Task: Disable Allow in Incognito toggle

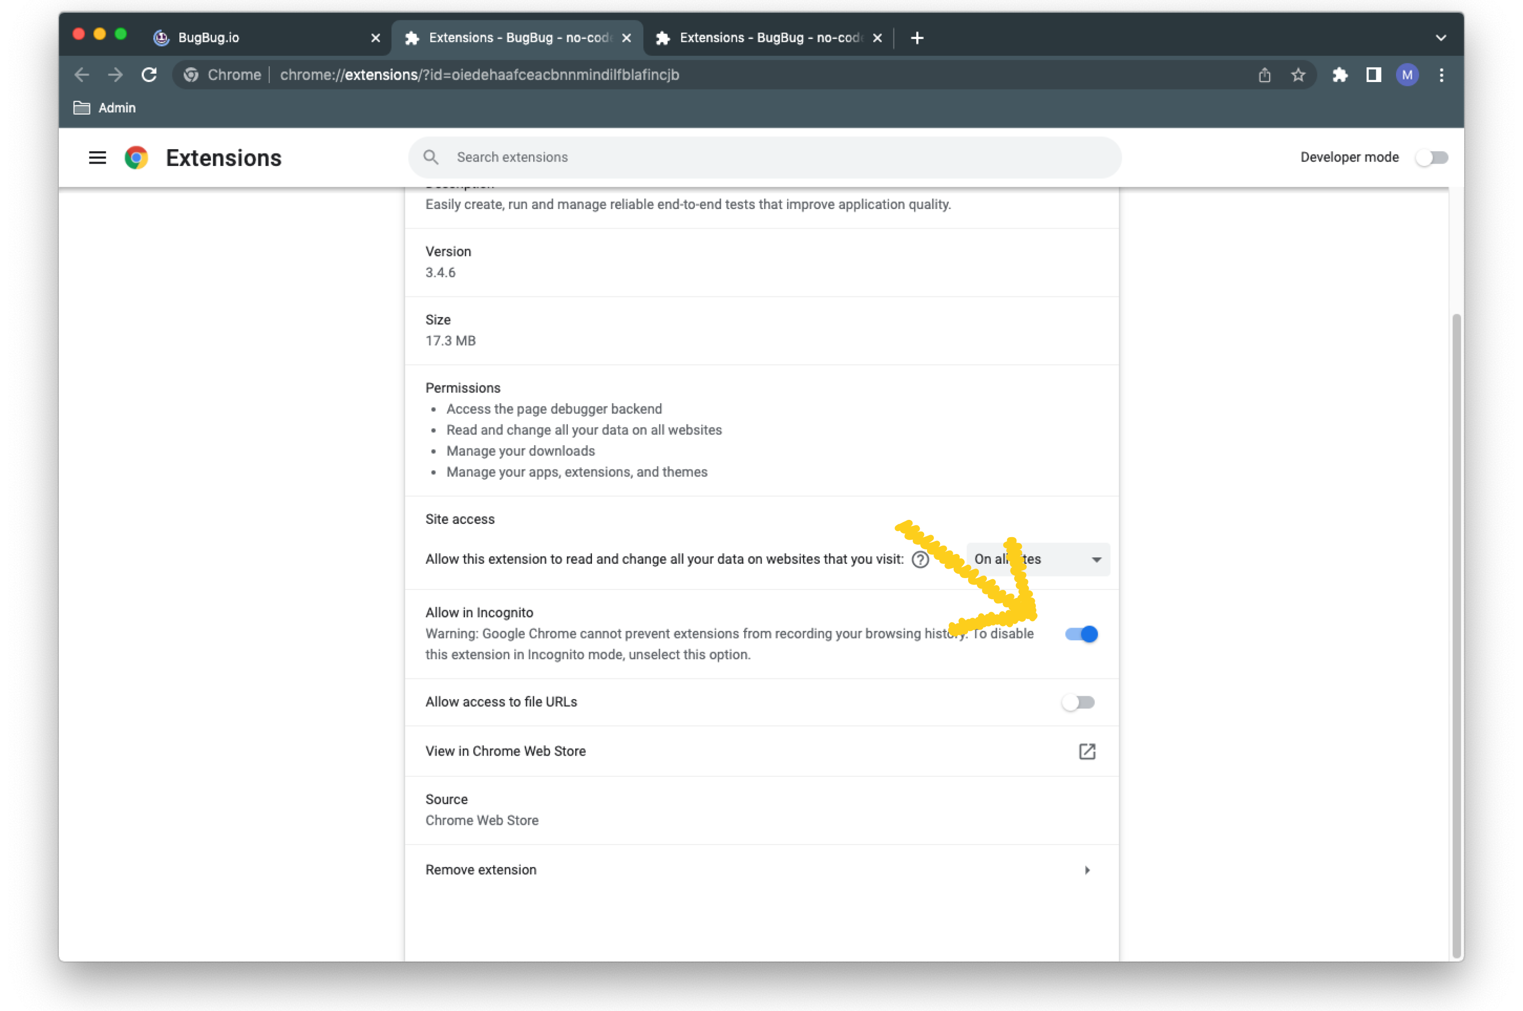Action: coord(1081,634)
